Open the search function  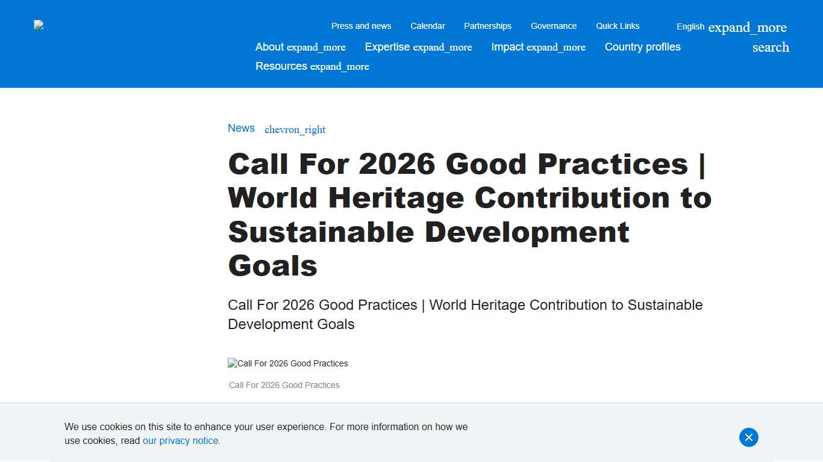point(770,47)
